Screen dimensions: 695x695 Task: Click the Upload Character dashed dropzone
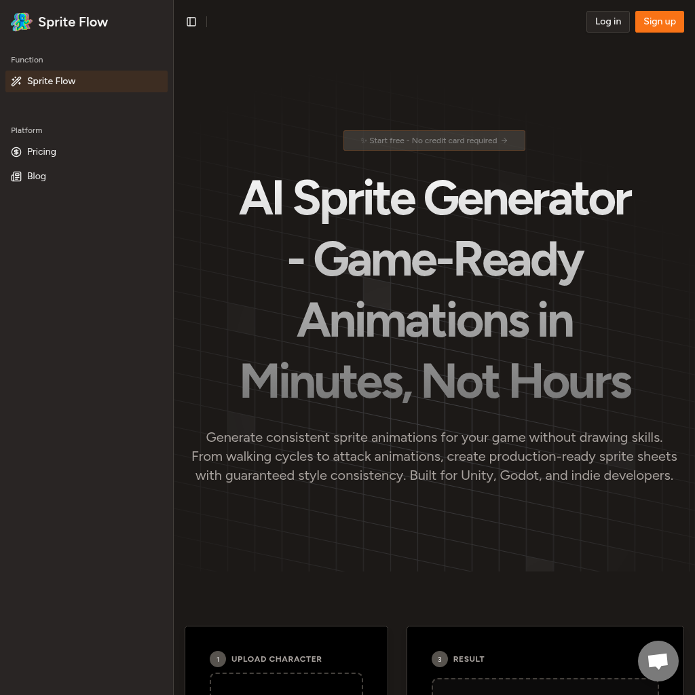(286, 687)
